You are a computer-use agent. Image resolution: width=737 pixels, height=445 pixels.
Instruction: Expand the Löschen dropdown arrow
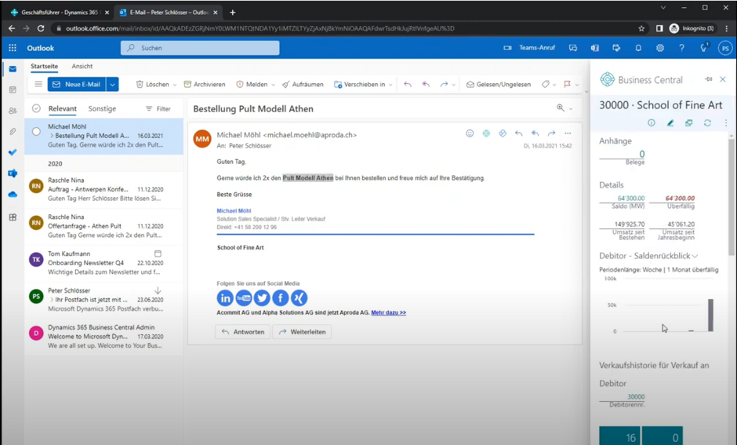tap(175, 85)
